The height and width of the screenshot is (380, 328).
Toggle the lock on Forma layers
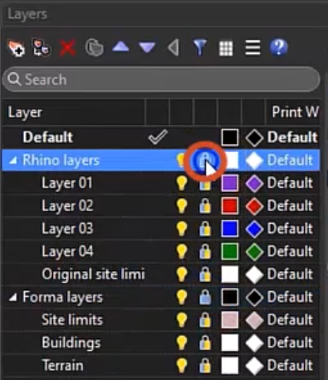tap(205, 298)
